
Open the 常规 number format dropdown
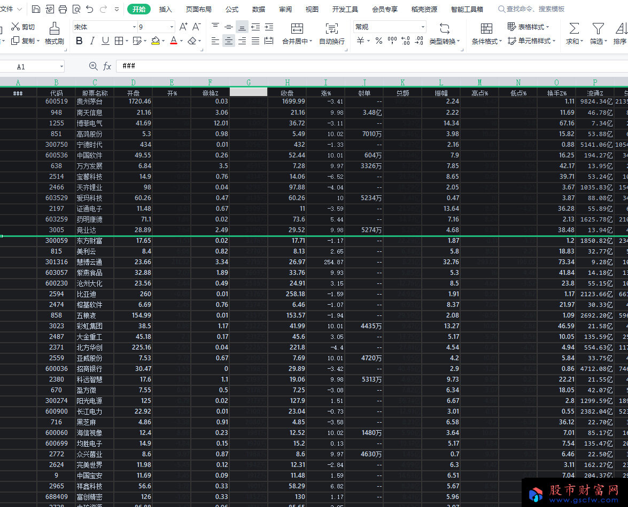pos(423,27)
